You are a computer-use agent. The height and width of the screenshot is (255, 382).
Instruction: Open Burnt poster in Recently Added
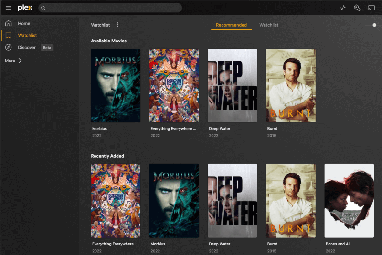291,201
